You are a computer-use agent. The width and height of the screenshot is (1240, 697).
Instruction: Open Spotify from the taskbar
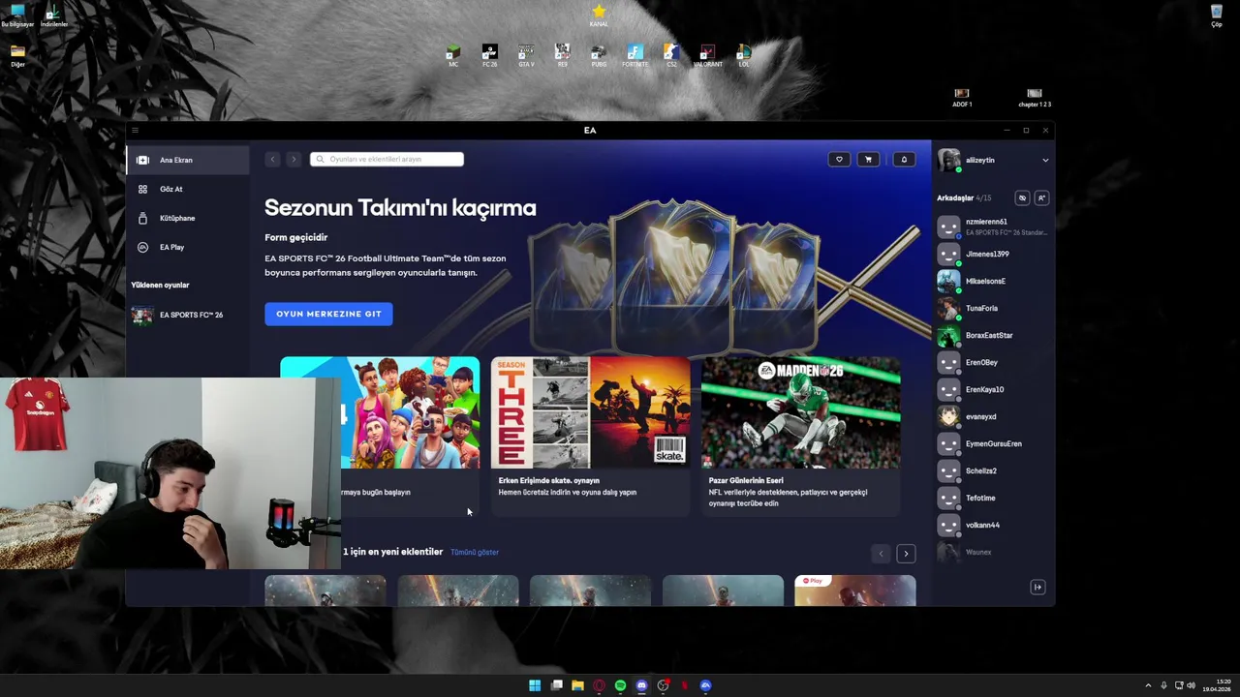(x=620, y=685)
